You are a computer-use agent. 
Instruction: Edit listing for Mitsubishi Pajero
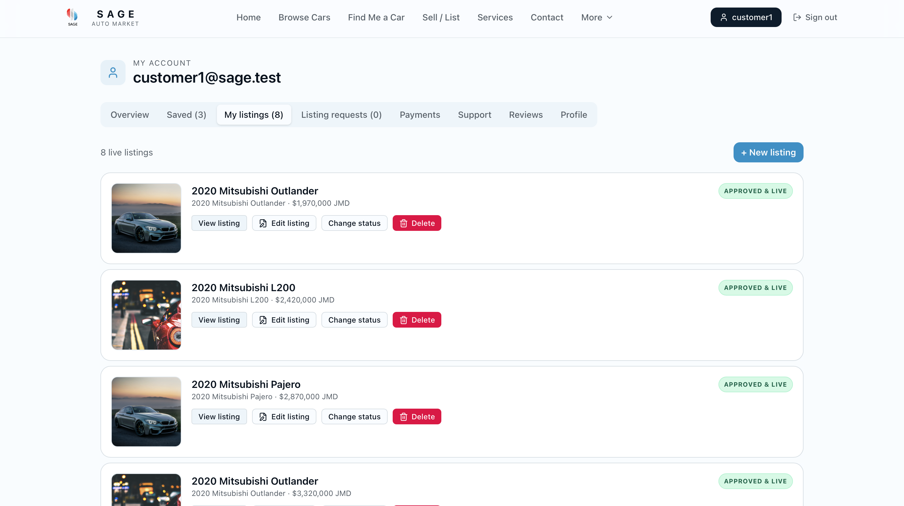coord(284,417)
